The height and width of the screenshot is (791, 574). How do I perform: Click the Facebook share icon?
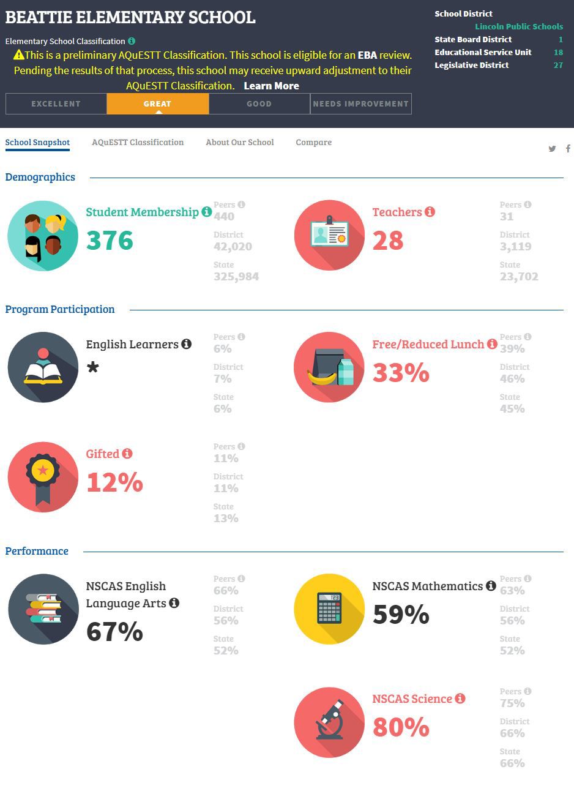tap(568, 149)
